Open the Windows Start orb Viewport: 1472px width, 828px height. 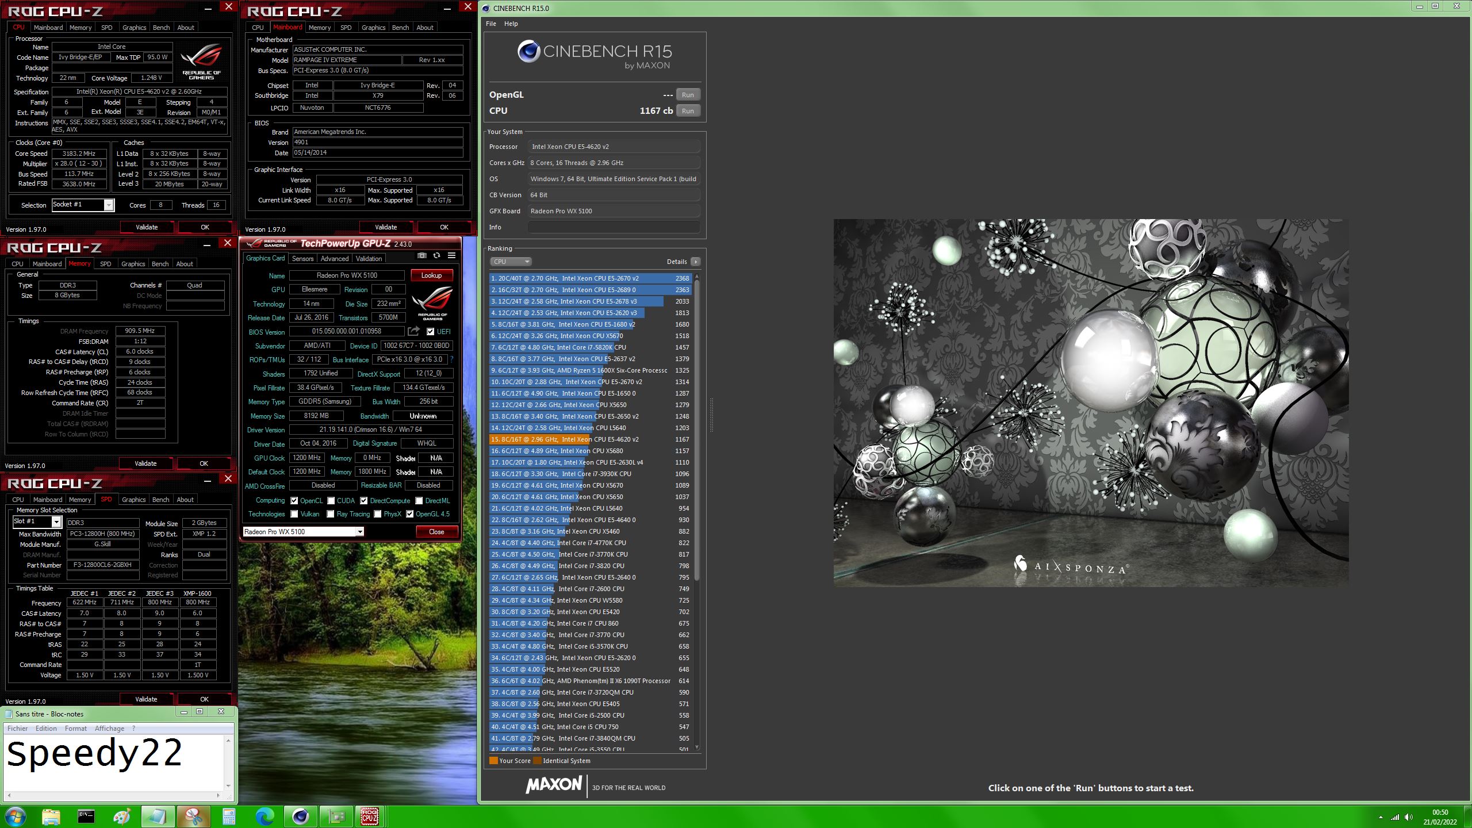(x=15, y=816)
